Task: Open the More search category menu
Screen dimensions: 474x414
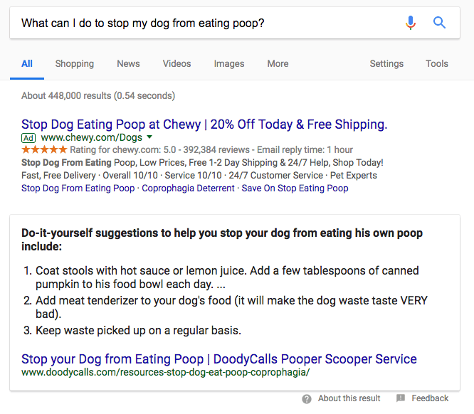Action: 278,64
